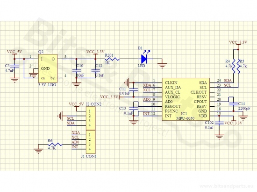Click the www.bitsandparts.eu link text

click(227, 186)
